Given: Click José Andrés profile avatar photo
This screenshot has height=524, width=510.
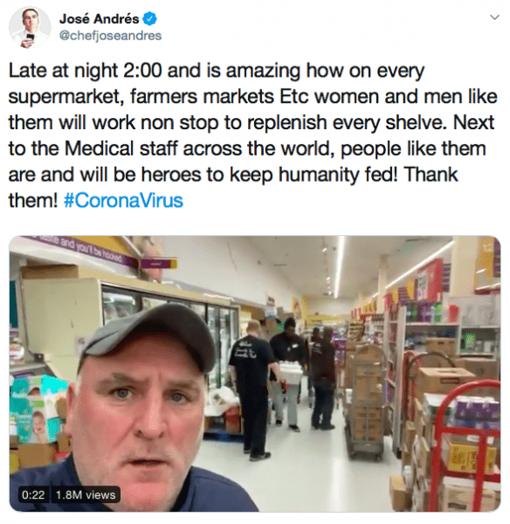Looking at the screenshot, I should point(30,27).
